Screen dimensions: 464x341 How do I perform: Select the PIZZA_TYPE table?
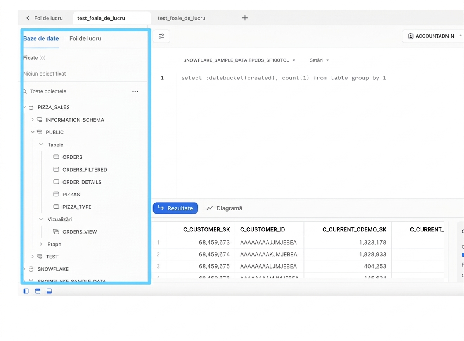pyautogui.click(x=77, y=207)
